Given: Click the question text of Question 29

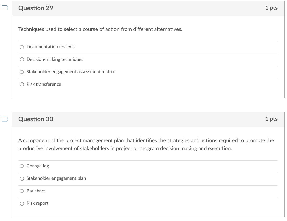Looking at the screenshot, I should coord(100,29).
